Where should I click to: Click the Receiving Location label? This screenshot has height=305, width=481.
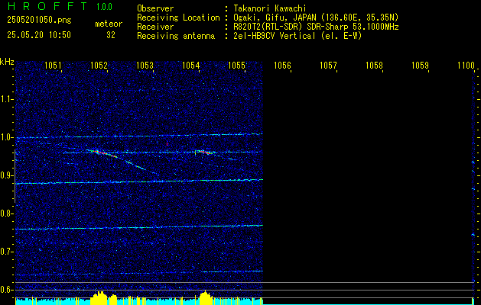click(178, 18)
